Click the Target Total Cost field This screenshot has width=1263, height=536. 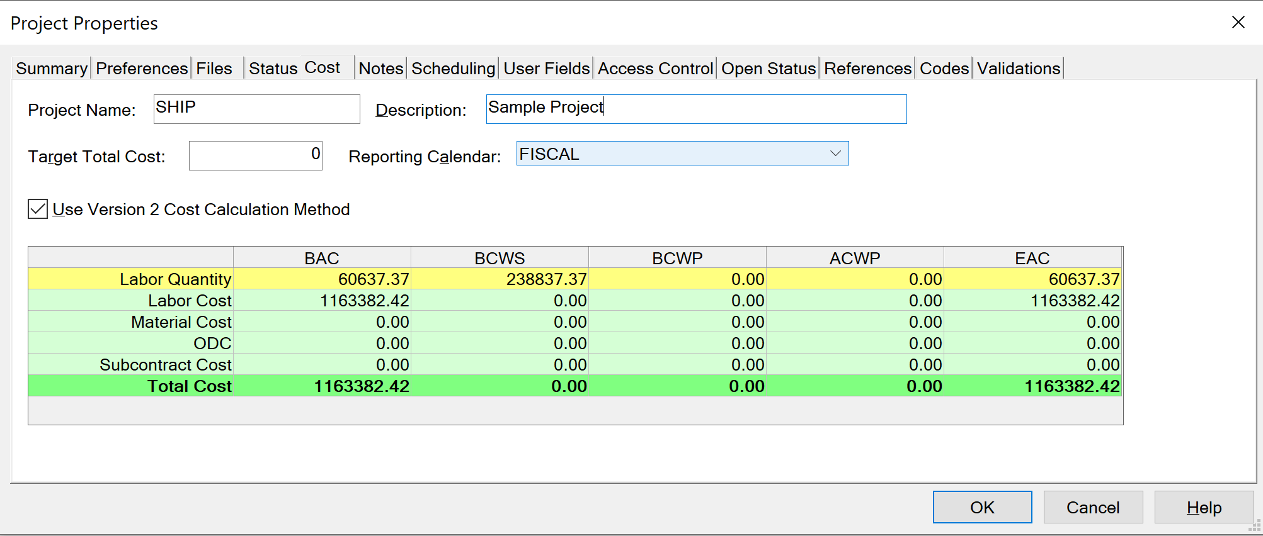click(256, 155)
